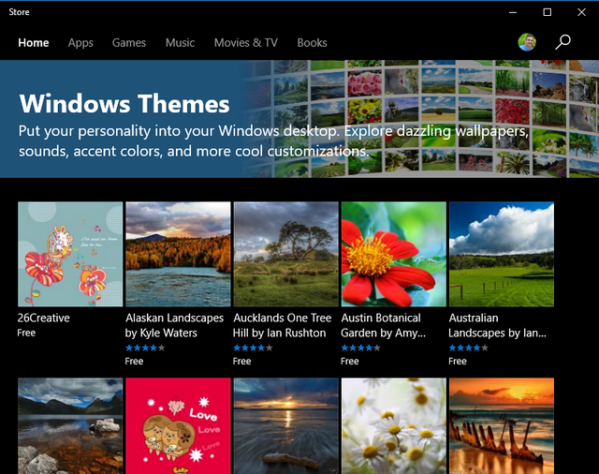
Task: Minimize the Store window
Action: click(x=513, y=12)
